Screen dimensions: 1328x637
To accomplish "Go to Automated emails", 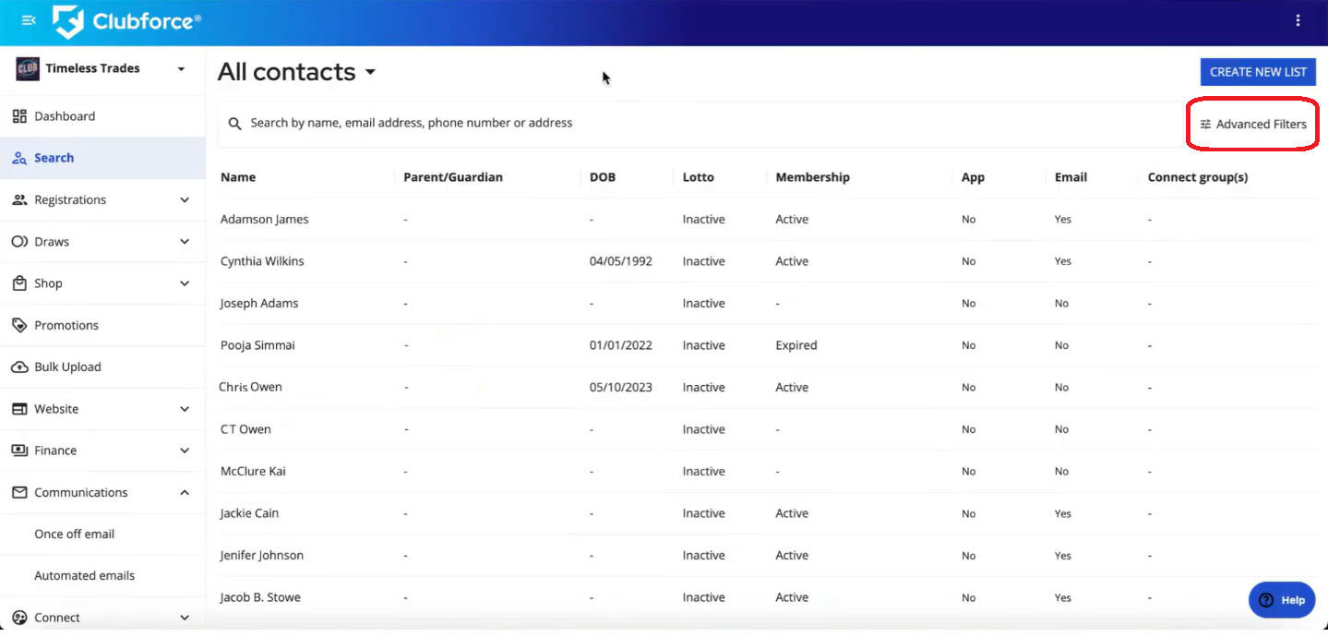I will (84, 576).
